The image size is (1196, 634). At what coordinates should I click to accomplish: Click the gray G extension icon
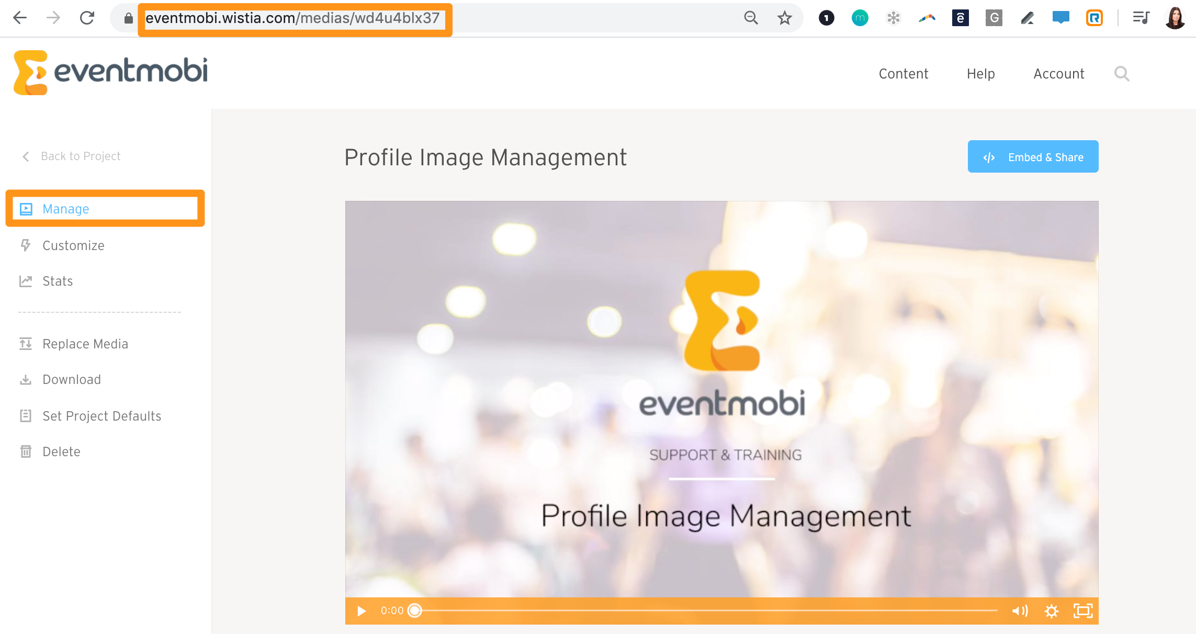[x=994, y=18]
